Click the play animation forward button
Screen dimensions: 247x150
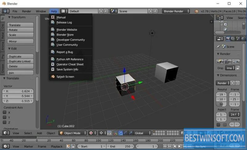179,146
